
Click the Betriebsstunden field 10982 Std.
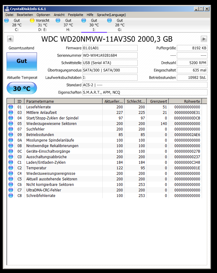192,78
